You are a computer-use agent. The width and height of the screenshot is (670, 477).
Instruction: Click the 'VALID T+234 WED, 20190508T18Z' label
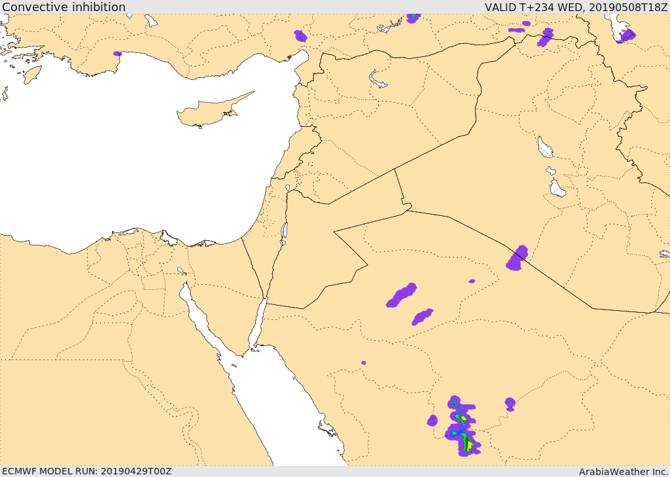576,7
